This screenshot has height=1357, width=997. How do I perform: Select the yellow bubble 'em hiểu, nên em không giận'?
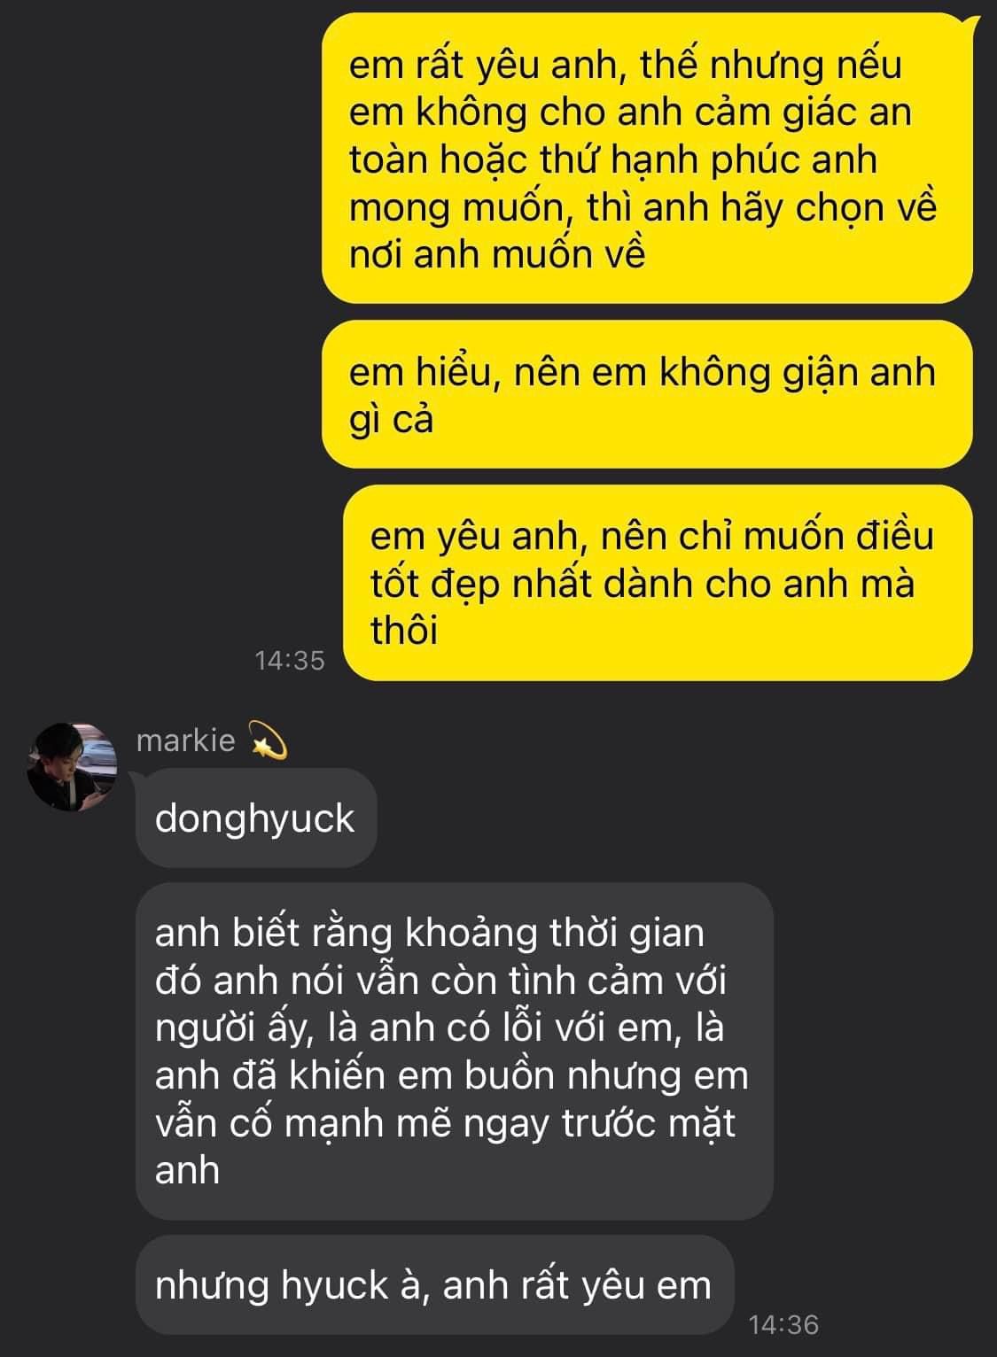pyautogui.click(x=647, y=394)
